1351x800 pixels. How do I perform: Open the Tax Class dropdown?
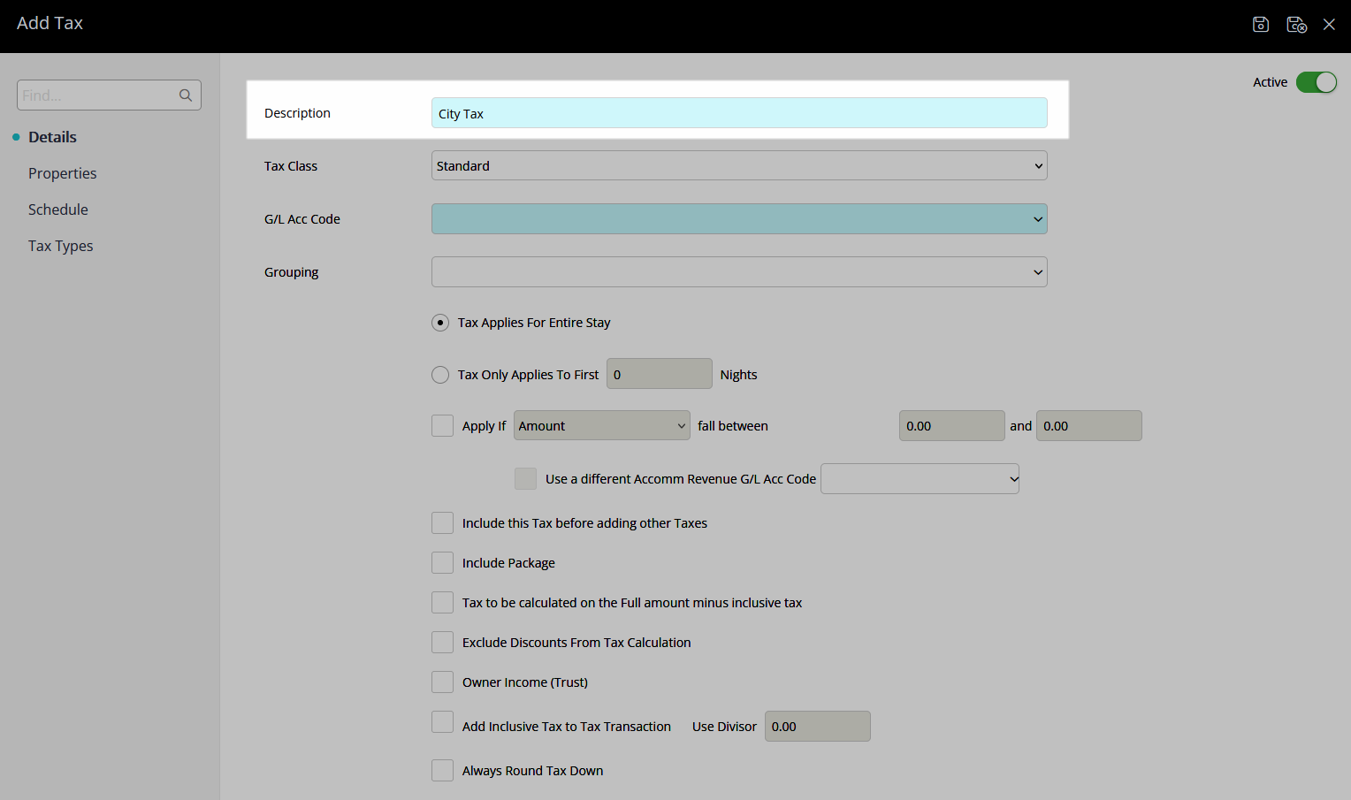tap(739, 166)
